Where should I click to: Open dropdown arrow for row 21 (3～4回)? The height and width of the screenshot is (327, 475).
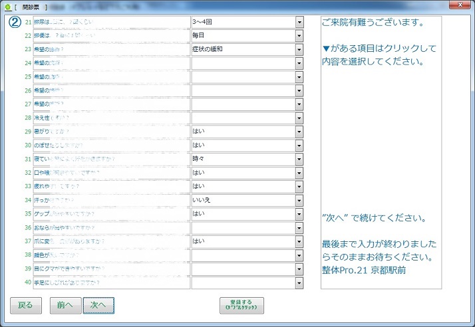coord(299,22)
